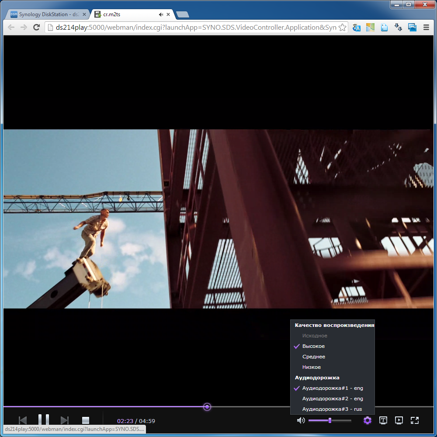The width and height of the screenshot is (437, 437).
Task: Select Высокое playback quality
Action: coord(333,346)
